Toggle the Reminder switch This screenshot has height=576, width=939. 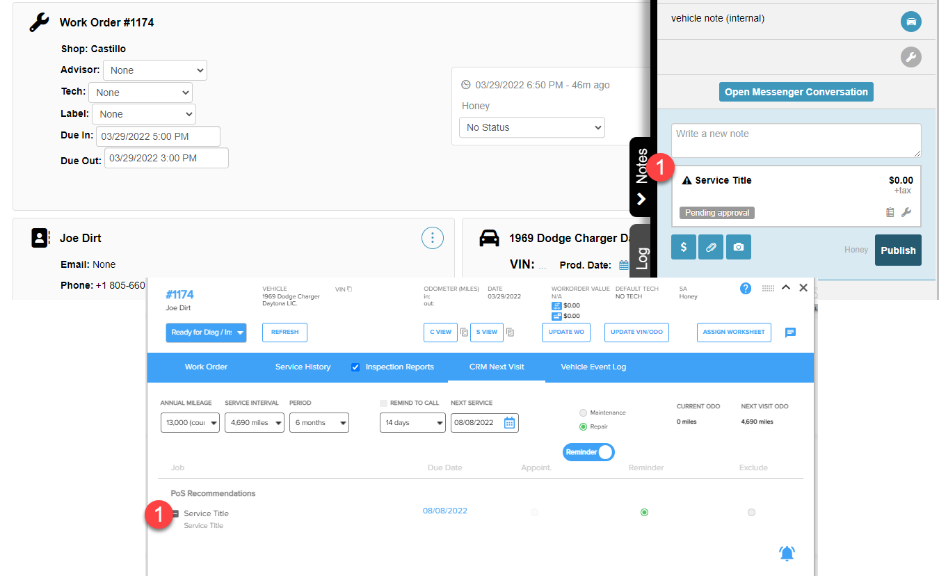tap(588, 452)
